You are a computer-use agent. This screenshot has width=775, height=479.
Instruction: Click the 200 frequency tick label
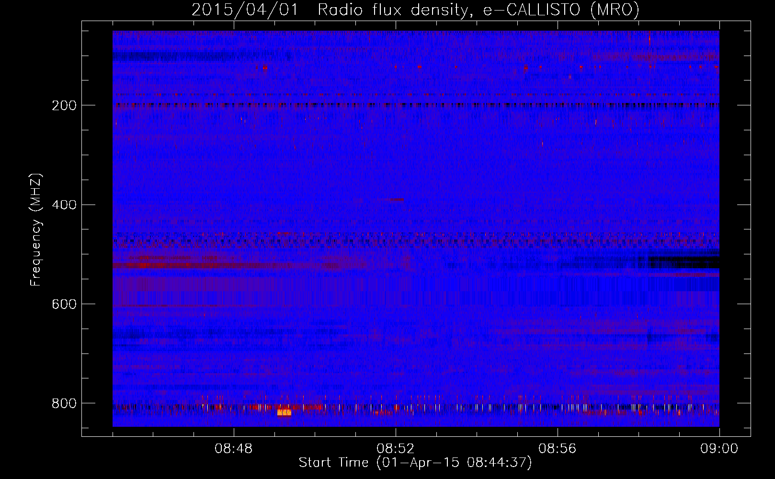[x=64, y=105]
